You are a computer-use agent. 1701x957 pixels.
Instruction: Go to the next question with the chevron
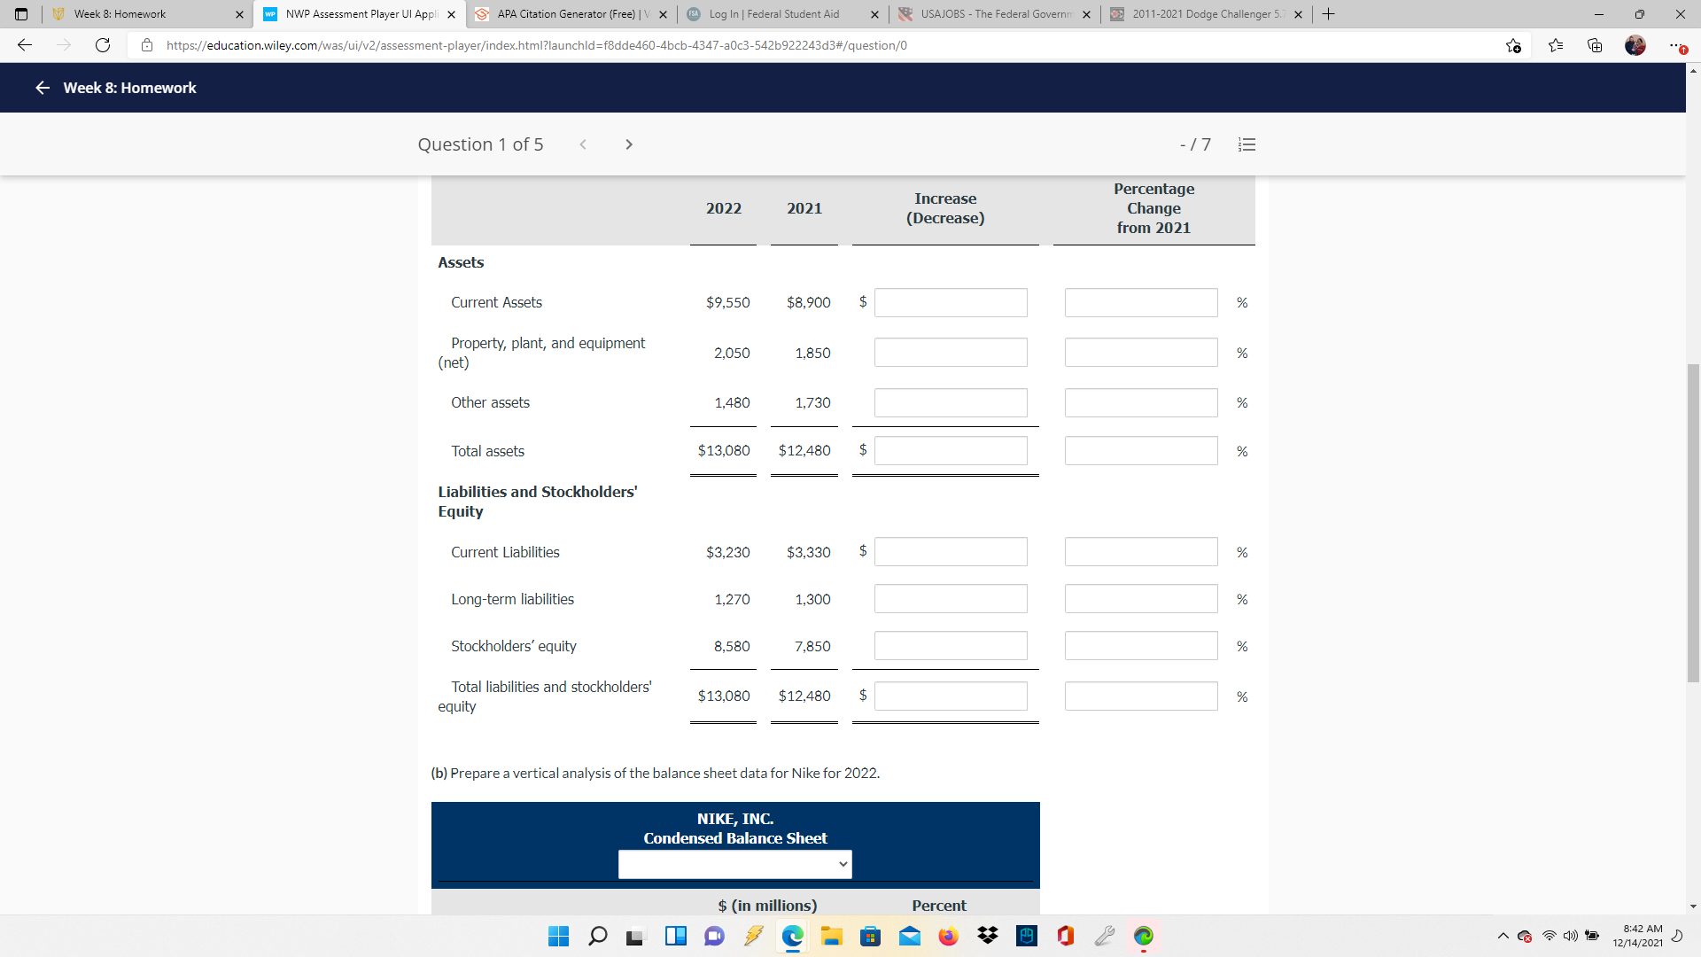click(629, 144)
